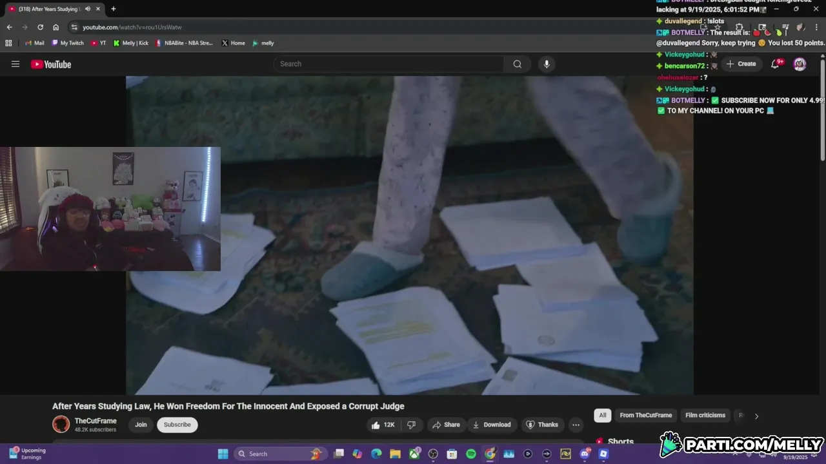Click the YouTube search magnifier button

[x=518, y=64]
